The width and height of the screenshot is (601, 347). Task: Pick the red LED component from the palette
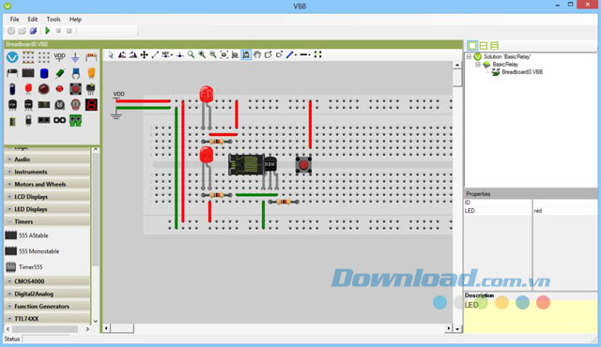[x=28, y=89]
